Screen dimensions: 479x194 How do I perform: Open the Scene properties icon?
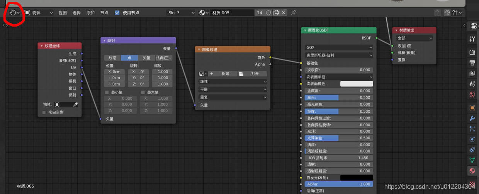click(472, 84)
